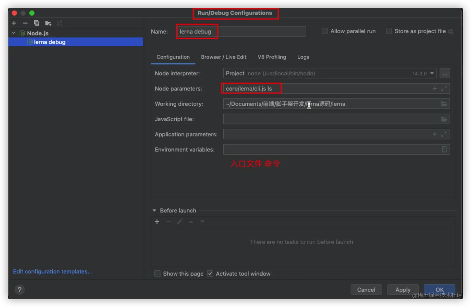Collapse the Node.js configuration group
Image resolution: width=471 pixels, height=307 pixels.
pyautogui.click(x=13, y=33)
